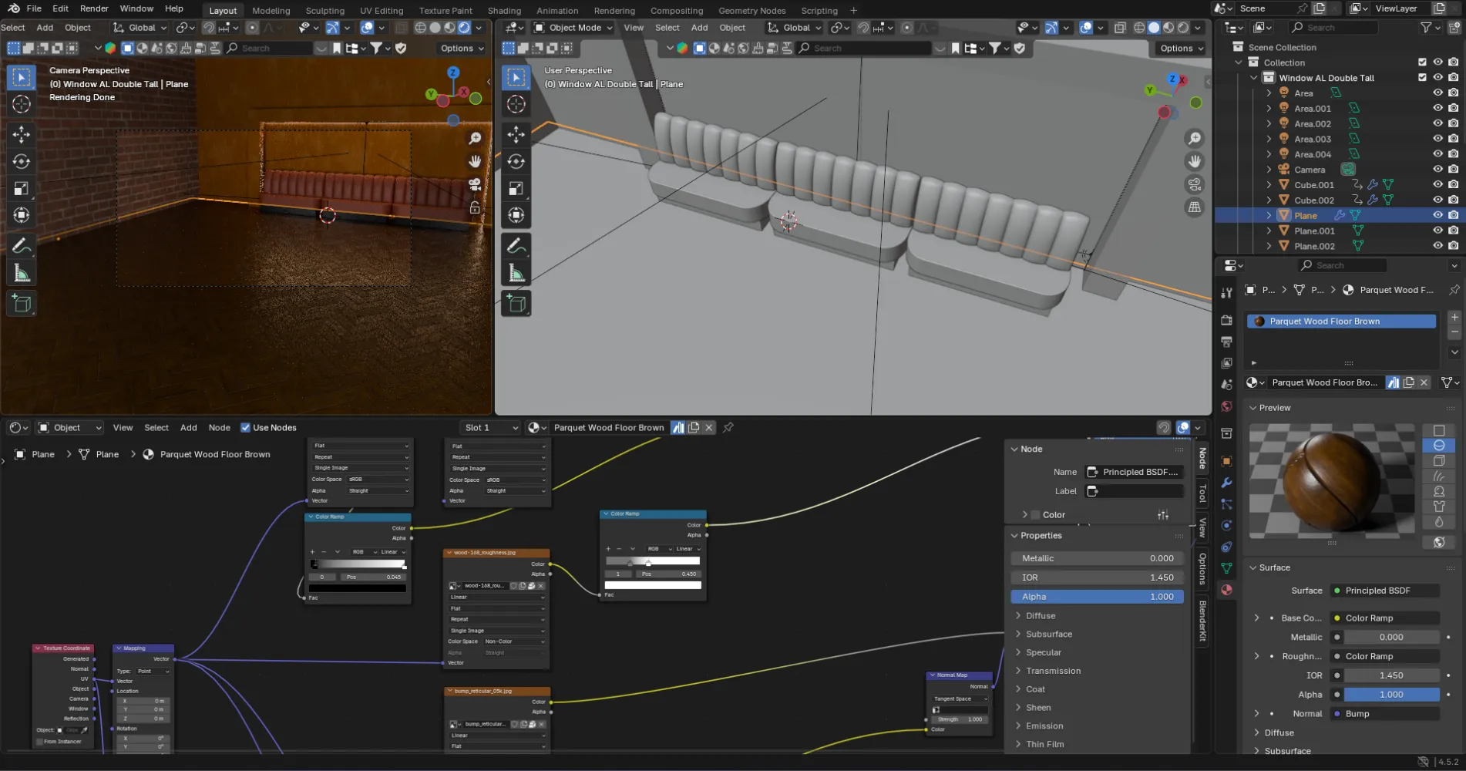Toggle camera view icon in right viewport
Screen dimensions: 1466x771
point(1194,184)
